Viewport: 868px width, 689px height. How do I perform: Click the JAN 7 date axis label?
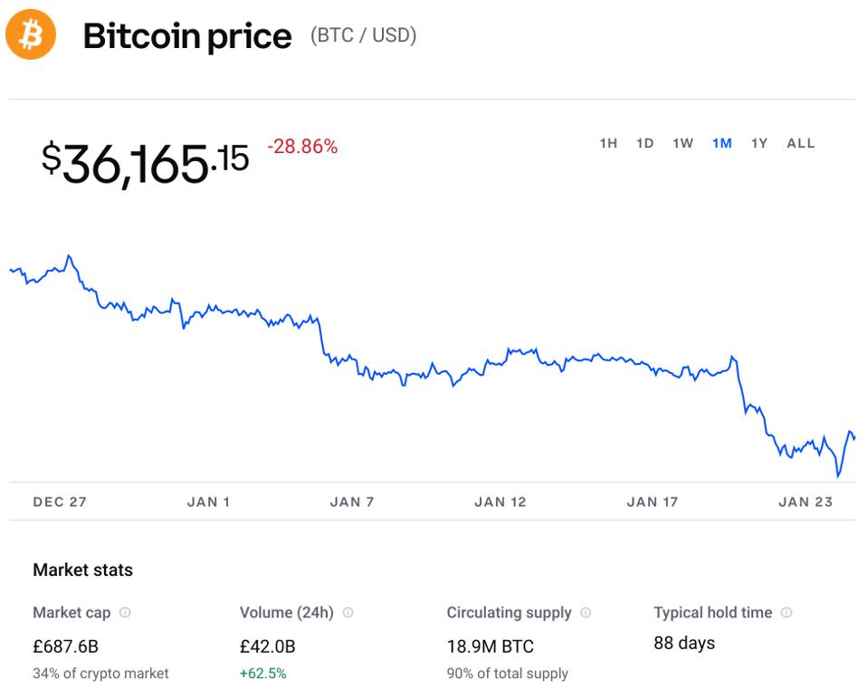352,502
